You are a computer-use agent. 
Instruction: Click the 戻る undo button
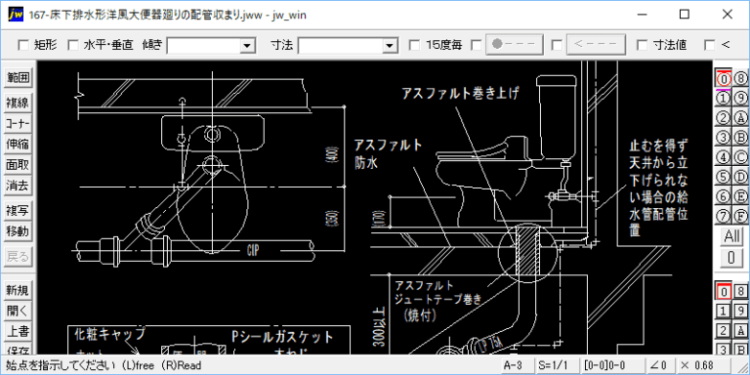click(x=18, y=257)
